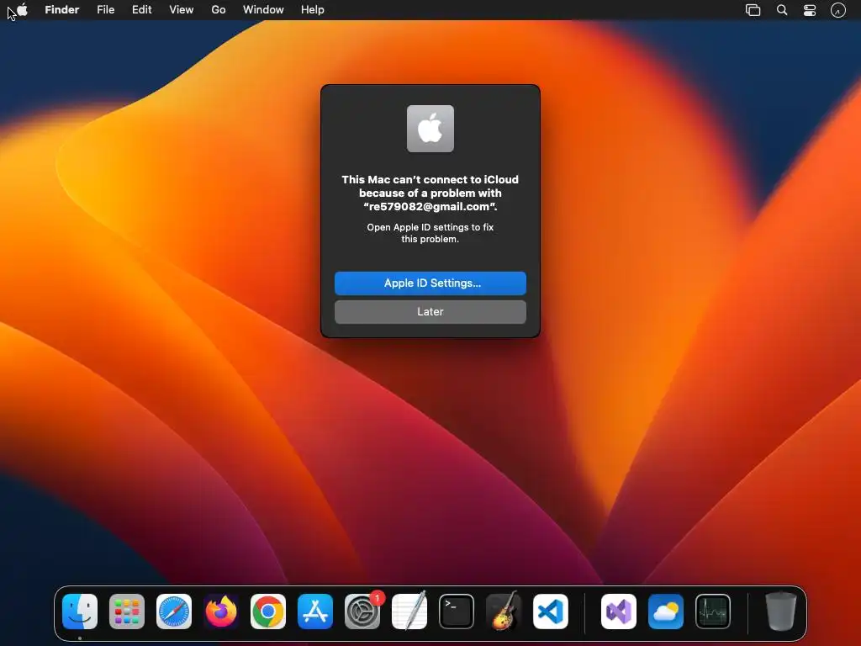Viewport: 861px width, 646px height.
Task: Open Spotlight search in menu bar
Action: coord(782,10)
